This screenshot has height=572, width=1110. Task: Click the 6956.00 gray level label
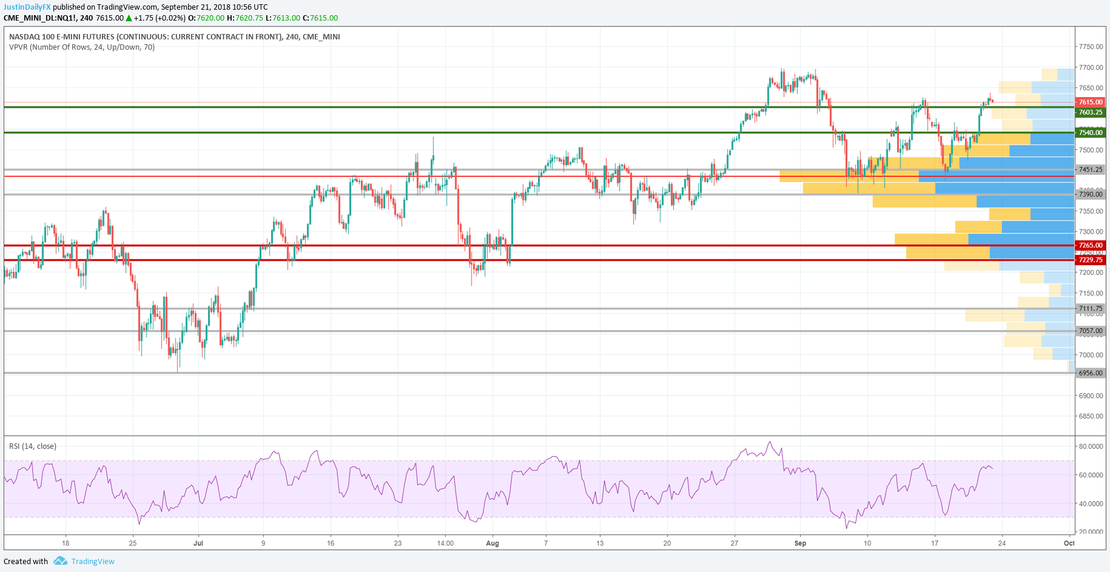point(1091,373)
